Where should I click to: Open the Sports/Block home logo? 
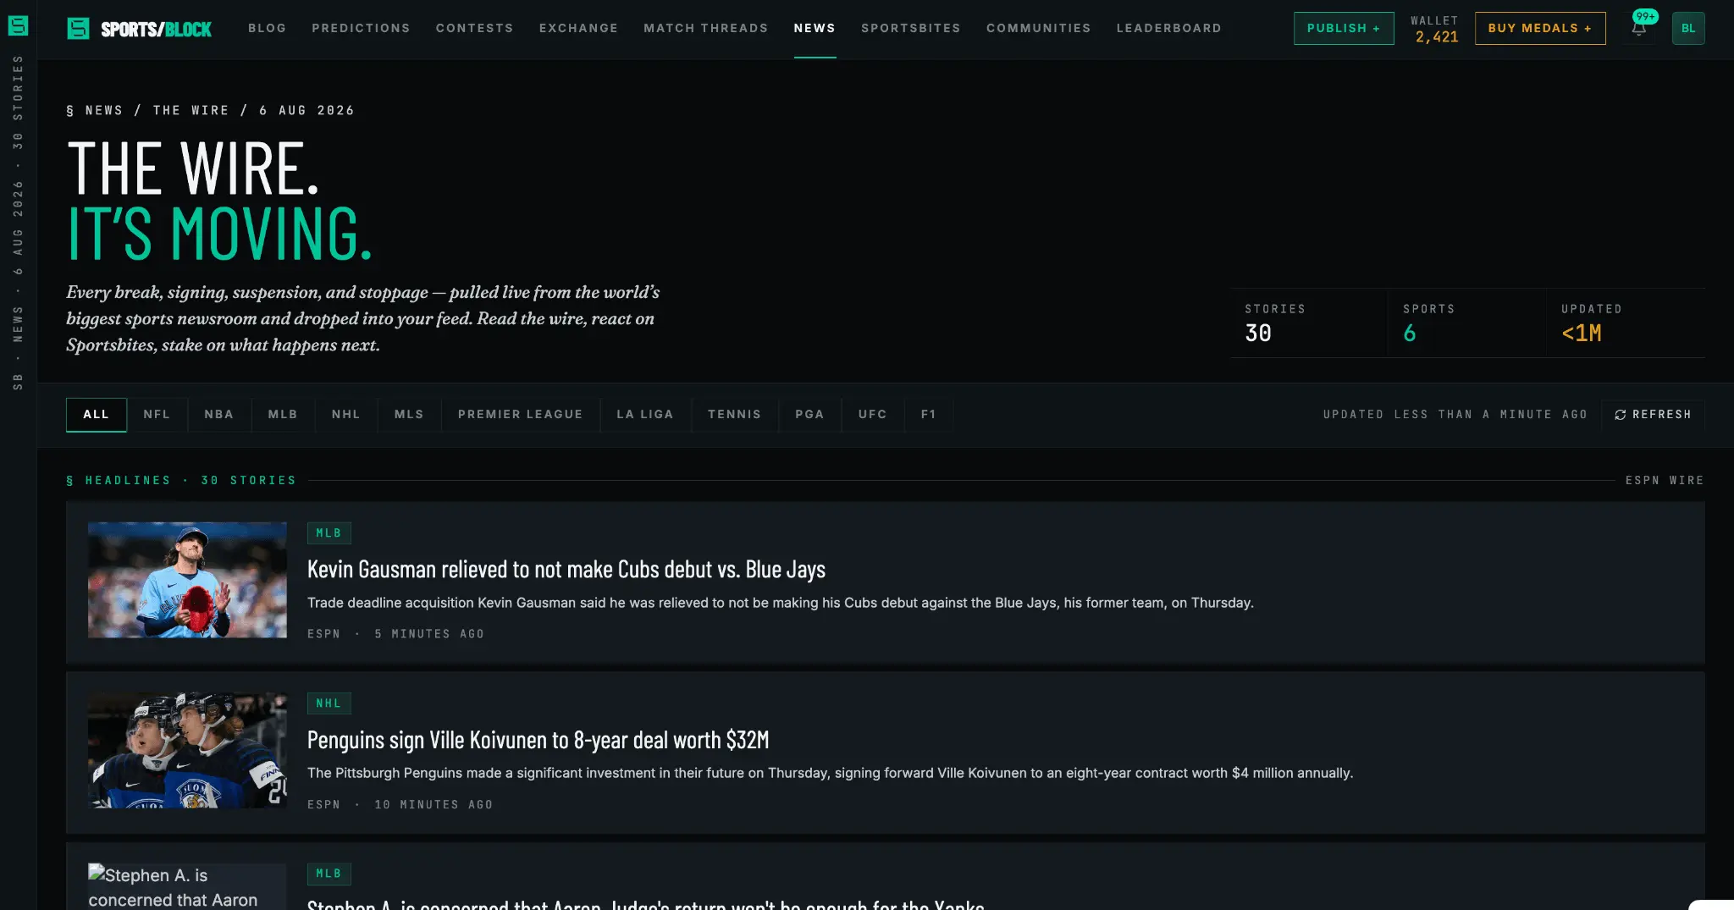click(140, 29)
